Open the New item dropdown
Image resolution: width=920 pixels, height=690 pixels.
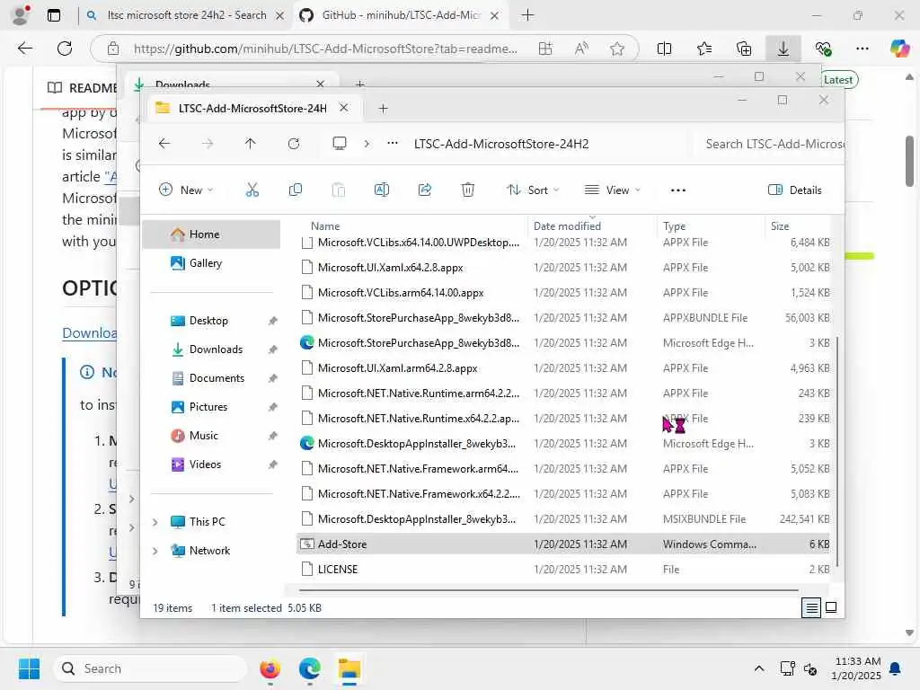click(186, 190)
